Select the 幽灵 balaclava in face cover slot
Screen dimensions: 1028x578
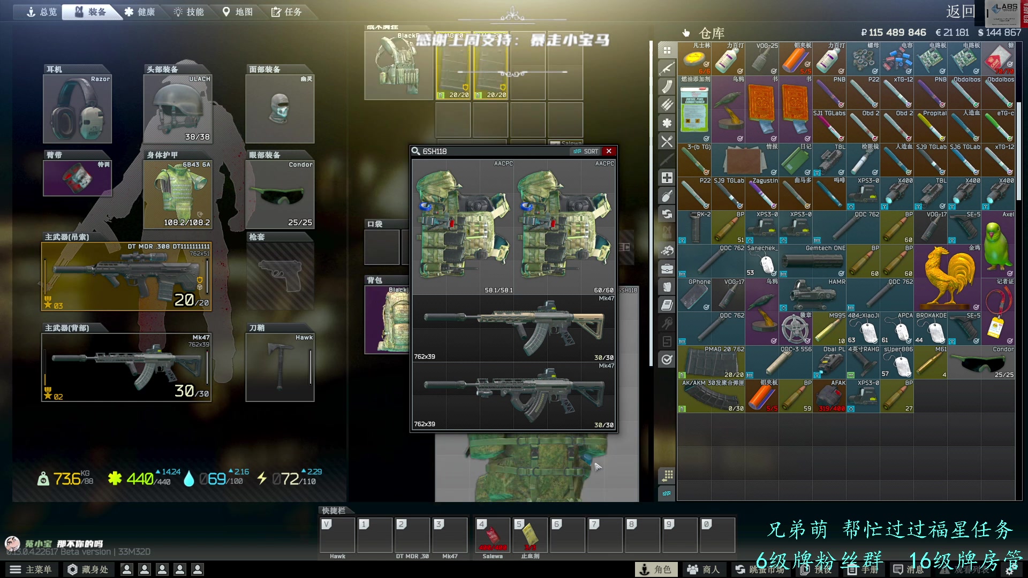280,109
